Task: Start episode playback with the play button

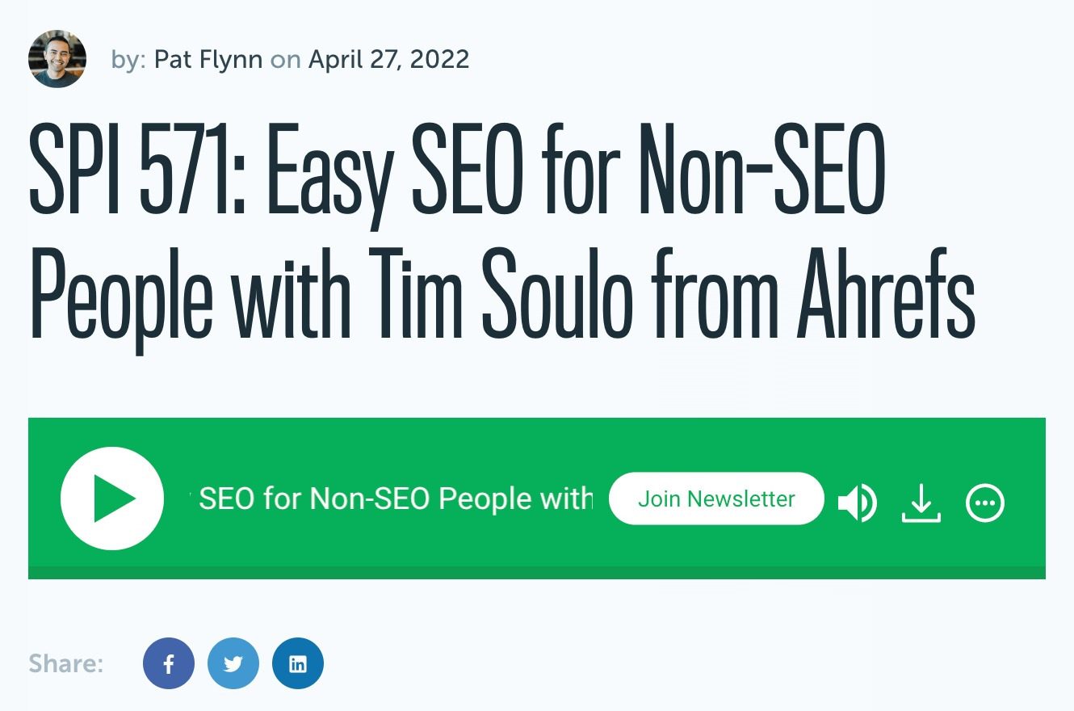Action: [x=111, y=499]
